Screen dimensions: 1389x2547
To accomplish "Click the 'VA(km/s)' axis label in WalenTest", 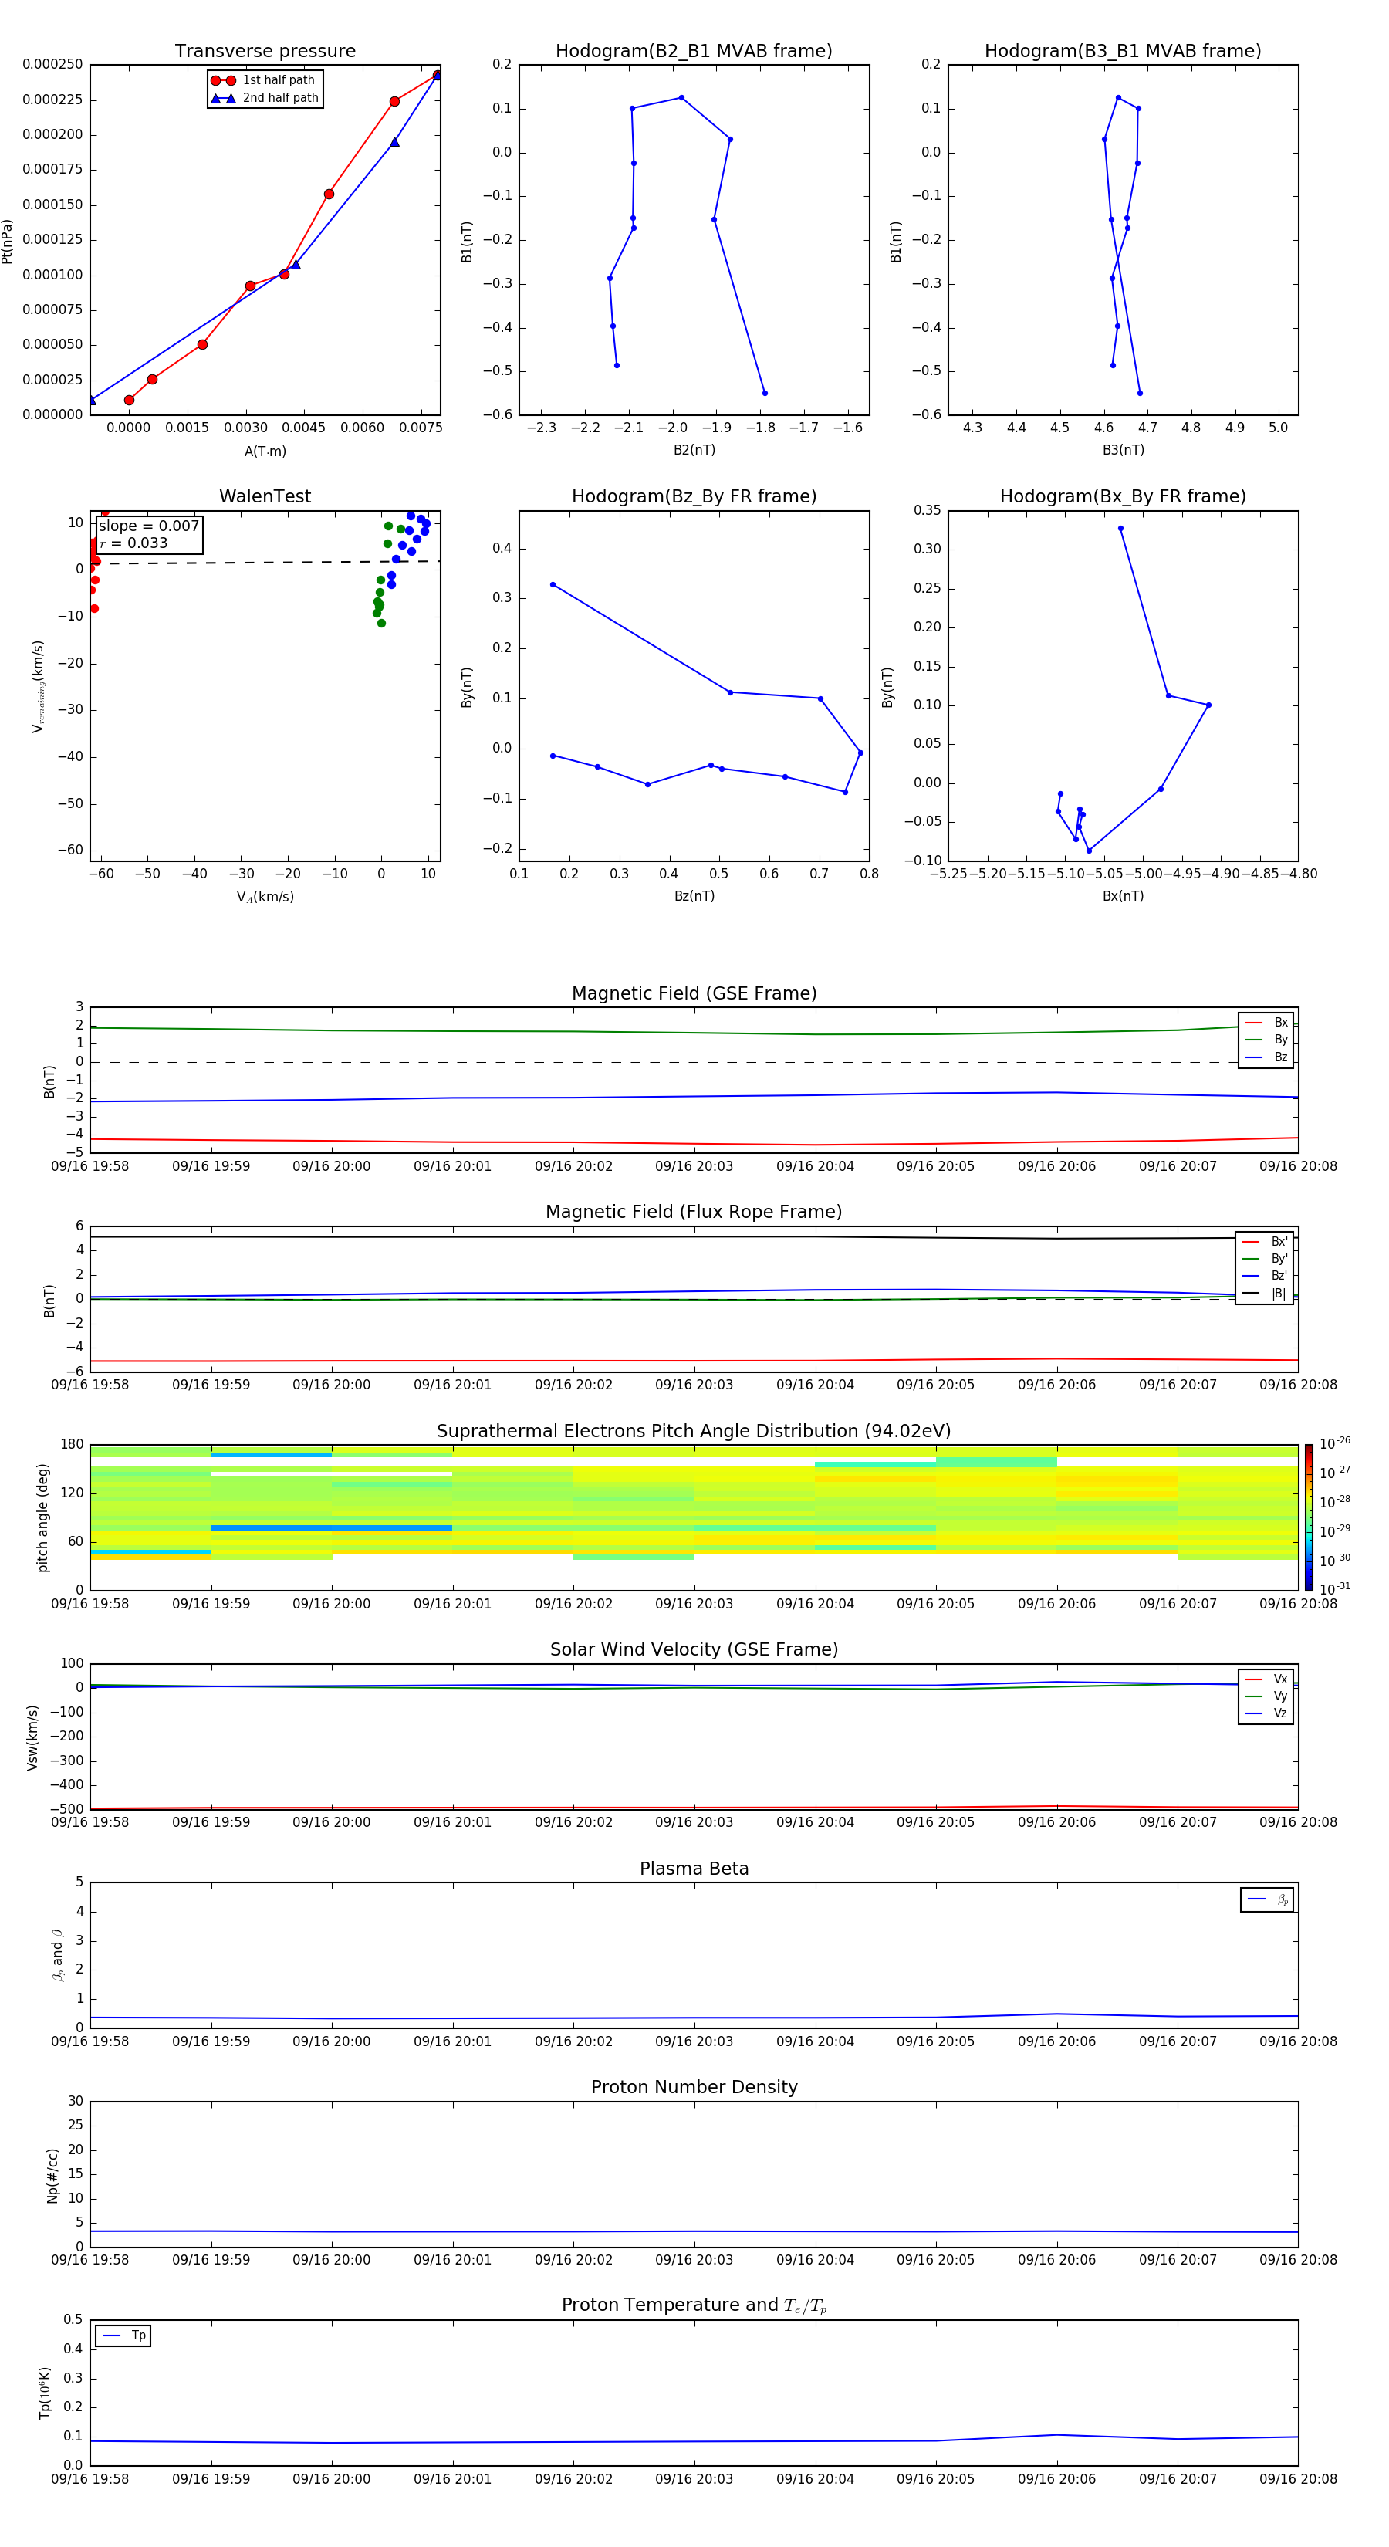I will (x=265, y=897).
